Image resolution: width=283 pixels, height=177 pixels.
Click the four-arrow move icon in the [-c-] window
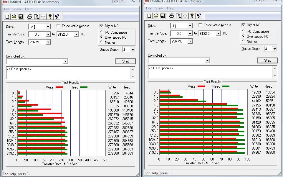43,17
